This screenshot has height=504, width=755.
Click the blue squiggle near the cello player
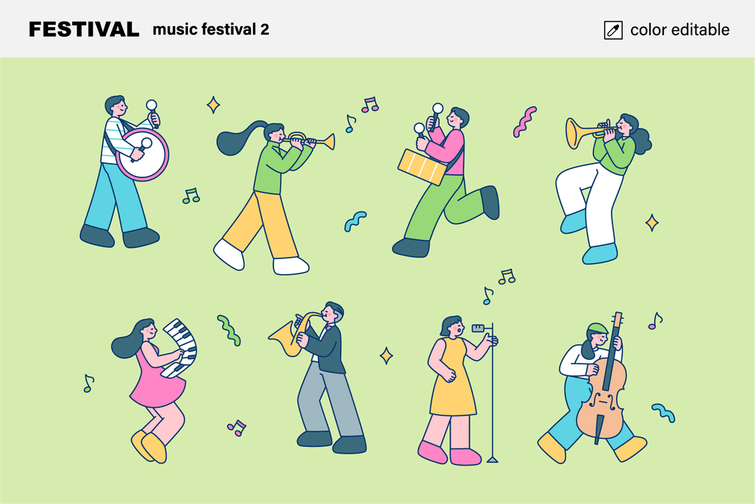[x=663, y=412]
